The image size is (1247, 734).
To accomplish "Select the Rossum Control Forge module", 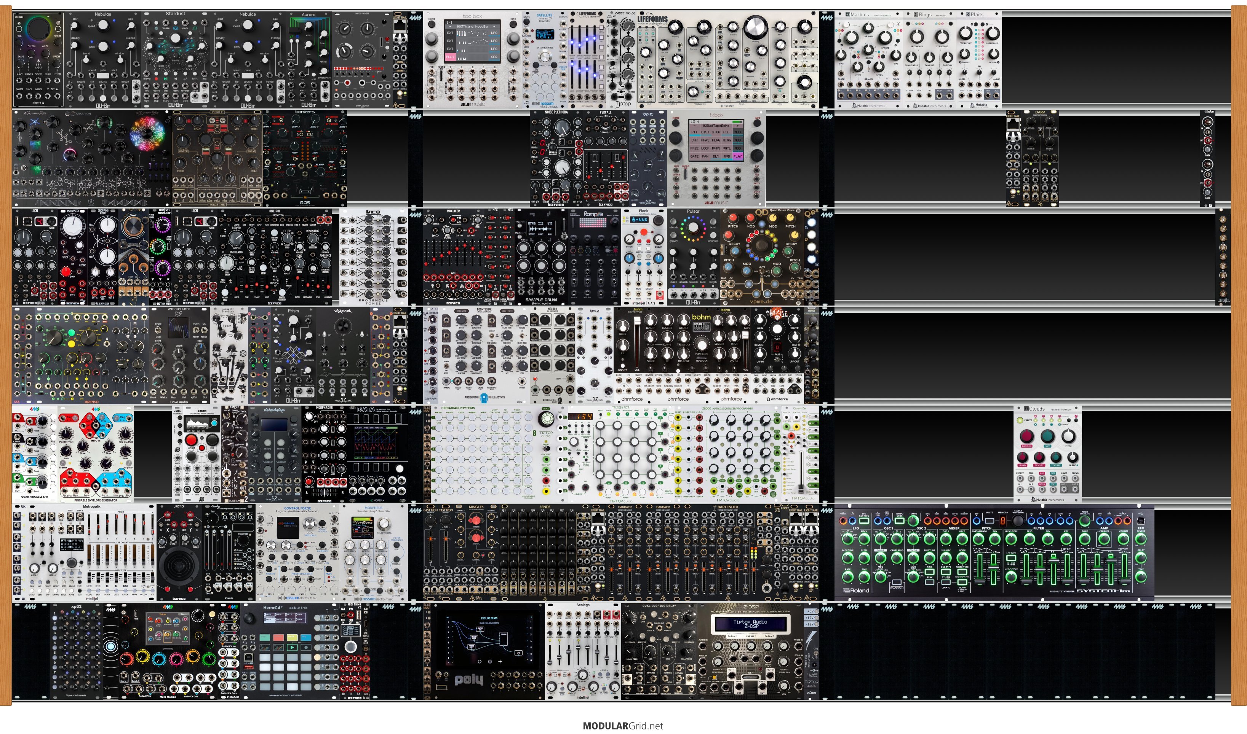I will (x=297, y=552).
